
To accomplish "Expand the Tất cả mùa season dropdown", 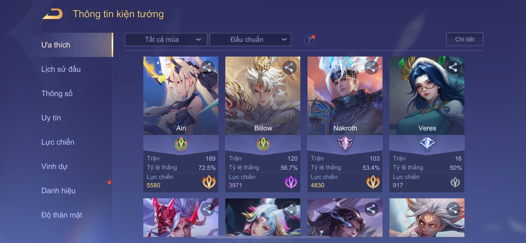I will 166,39.
